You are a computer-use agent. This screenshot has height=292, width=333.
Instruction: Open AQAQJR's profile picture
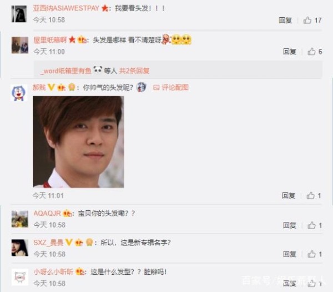coord(20,219)
